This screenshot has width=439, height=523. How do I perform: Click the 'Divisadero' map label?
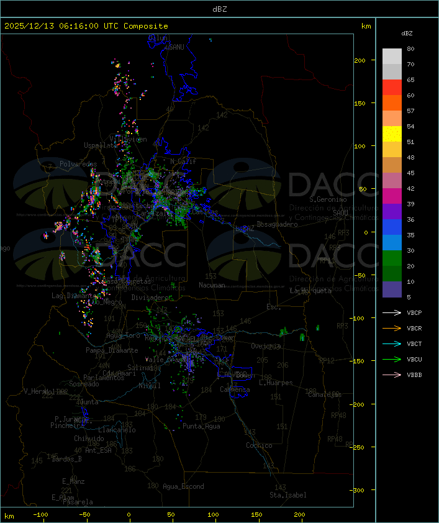150,297
